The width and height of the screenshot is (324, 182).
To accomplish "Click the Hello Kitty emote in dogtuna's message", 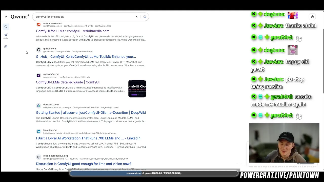I will [x=293, y=50].
